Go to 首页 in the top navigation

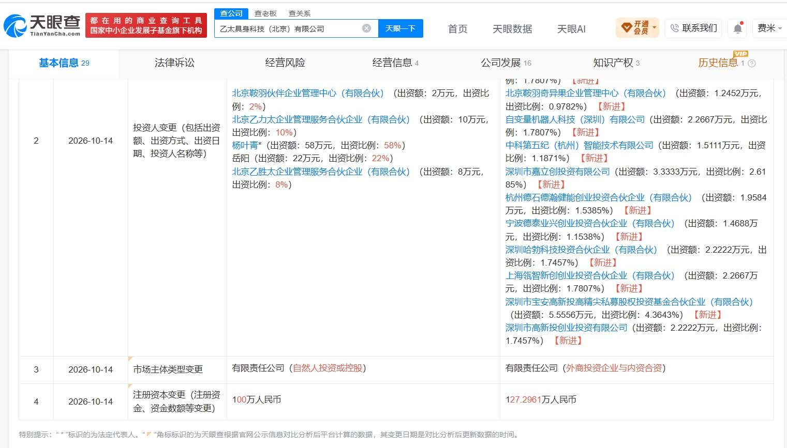(457, 29)
